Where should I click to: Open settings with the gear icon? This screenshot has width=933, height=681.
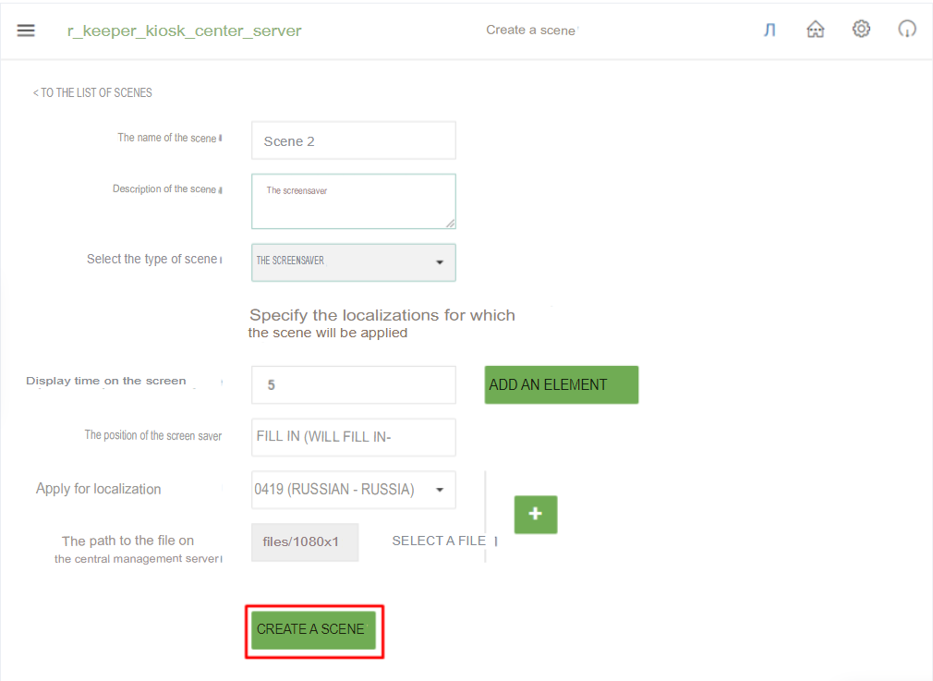[861, 30]
